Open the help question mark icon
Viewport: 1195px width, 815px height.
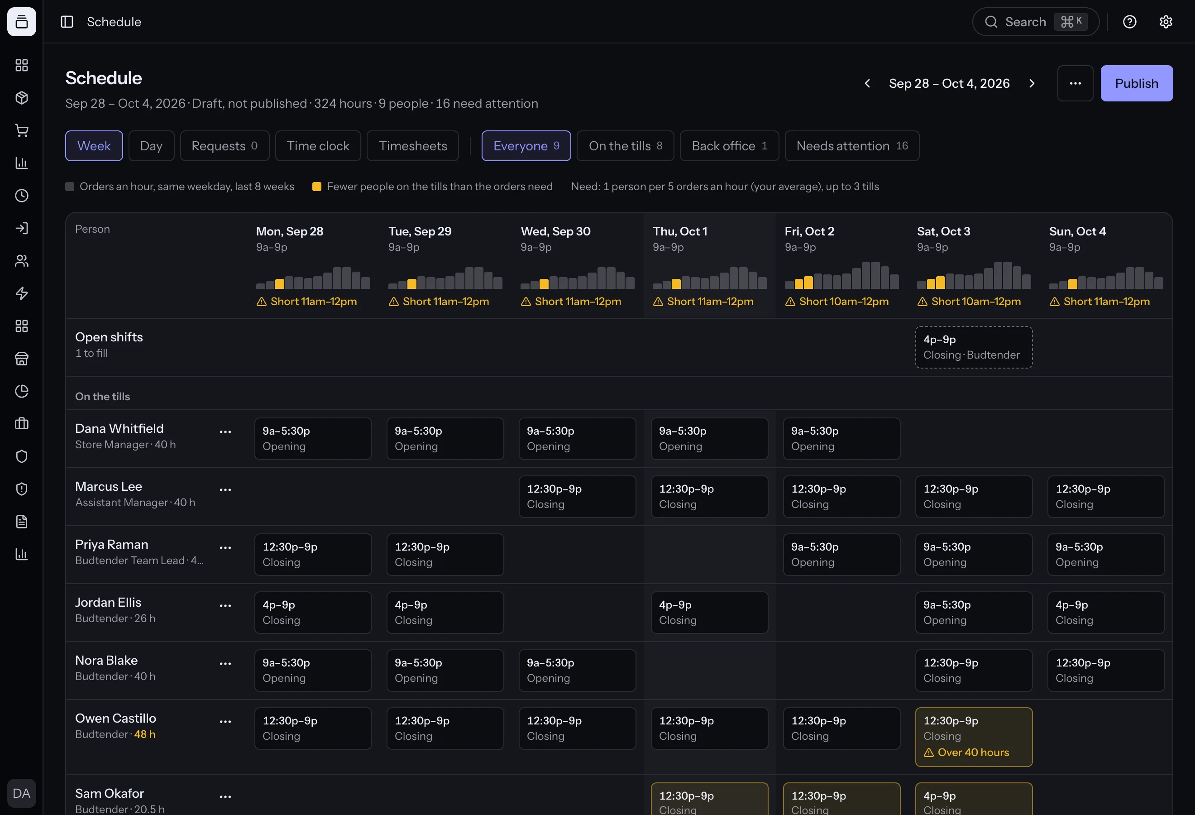tap(1130, 22)
